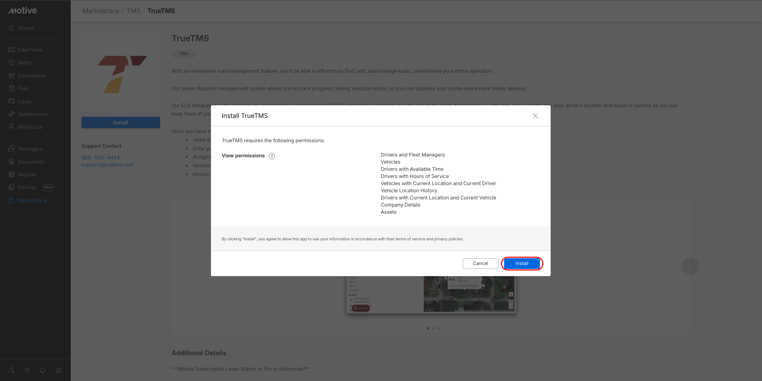Screen dimensions: 762x381
Task: Select Marketplace in the sidebar
Action: [x=27, y=201]
